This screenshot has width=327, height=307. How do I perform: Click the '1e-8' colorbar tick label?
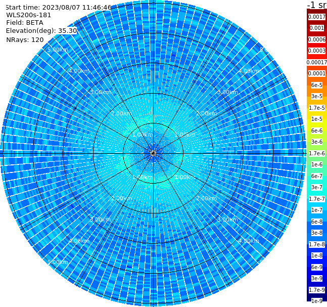317,255
